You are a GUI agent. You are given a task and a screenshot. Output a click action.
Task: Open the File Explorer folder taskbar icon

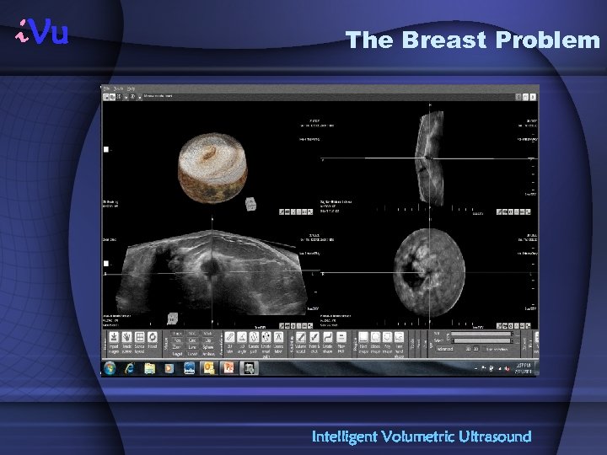tap(149, 368)
